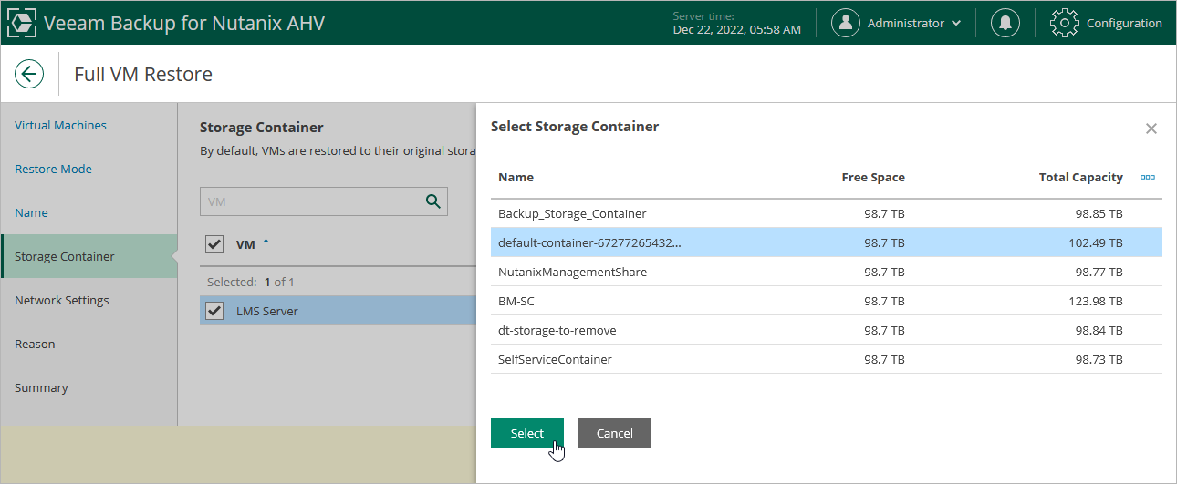
Task: Open the Network Settings step
Action: (x=61, y=301)
